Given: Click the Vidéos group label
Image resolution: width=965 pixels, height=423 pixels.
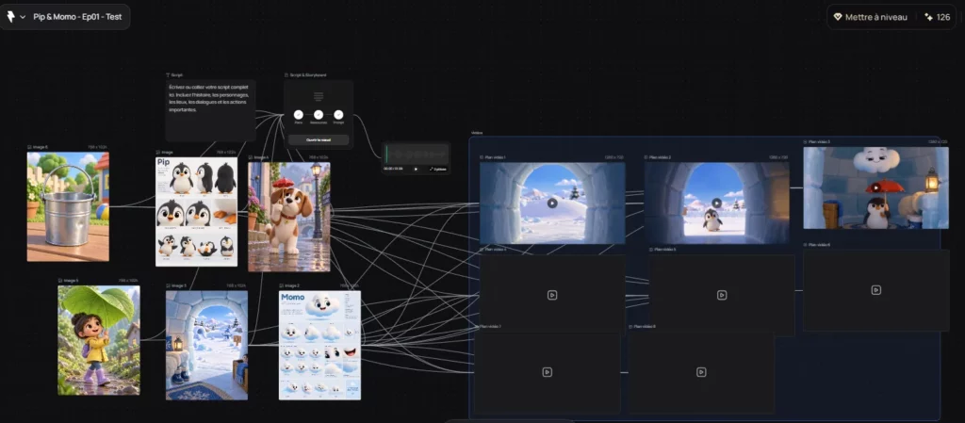Looking at the screenshot, I should (x=477, y=132).
